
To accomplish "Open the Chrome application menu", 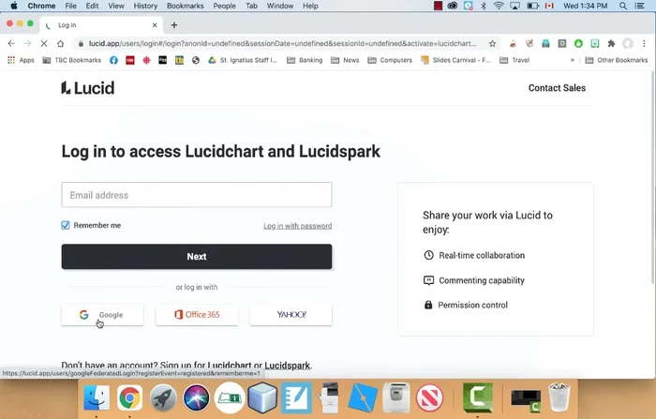I will 41,6.
